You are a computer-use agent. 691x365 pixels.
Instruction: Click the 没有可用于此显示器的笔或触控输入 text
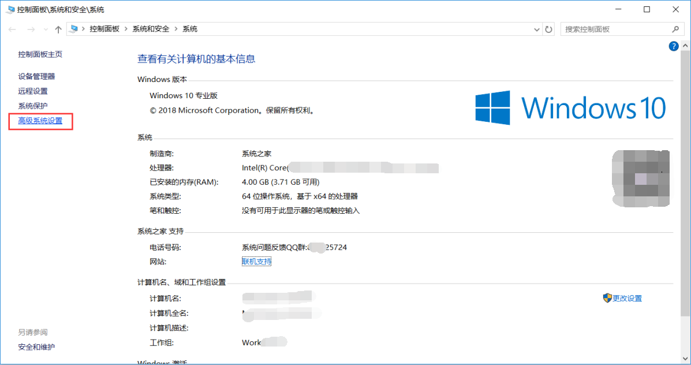coord(301,211)
